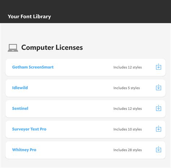Click the Your Font Library title

click(x=29, y=17)
